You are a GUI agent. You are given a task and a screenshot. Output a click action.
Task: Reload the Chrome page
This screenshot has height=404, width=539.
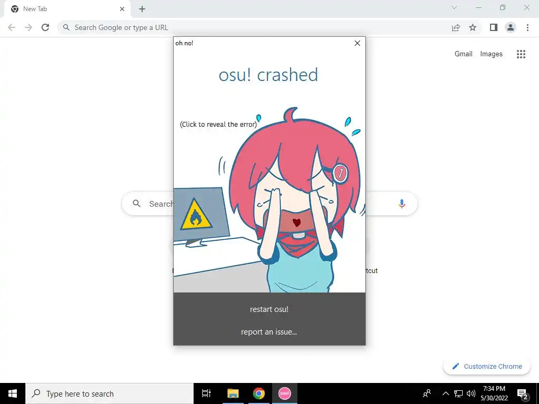[45, 27]
